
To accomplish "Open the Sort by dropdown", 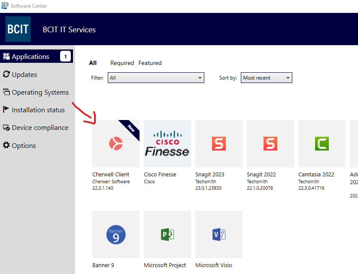I will tap(266, 78).
